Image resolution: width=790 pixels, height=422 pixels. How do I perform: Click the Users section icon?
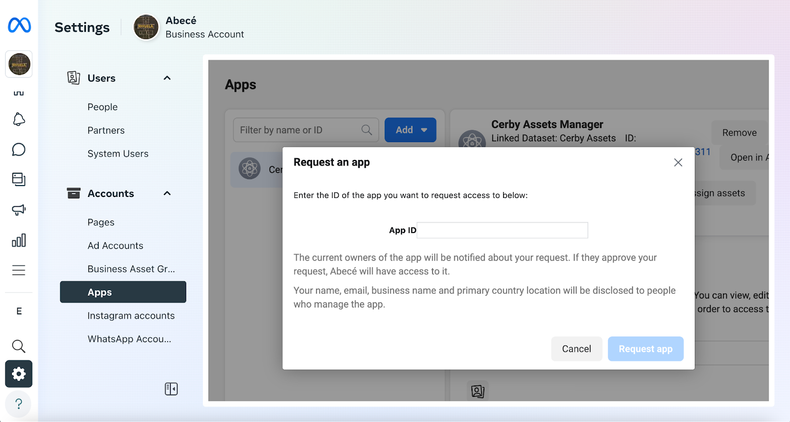[74, 78]
